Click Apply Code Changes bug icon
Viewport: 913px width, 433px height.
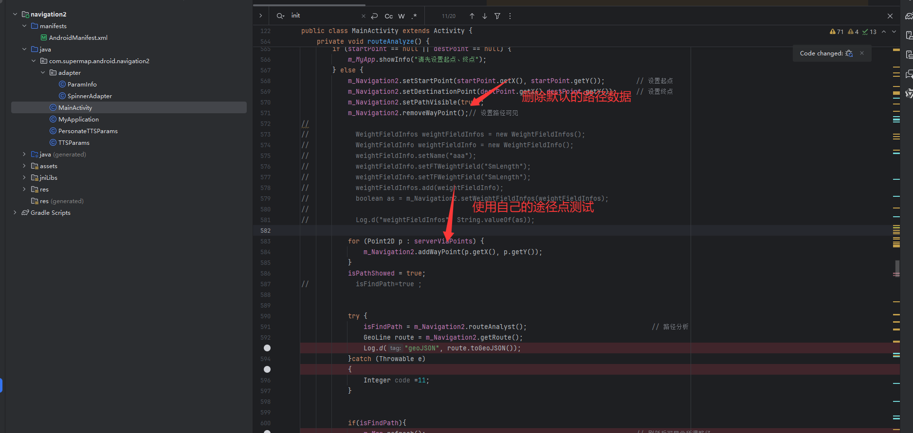[849, 53]
